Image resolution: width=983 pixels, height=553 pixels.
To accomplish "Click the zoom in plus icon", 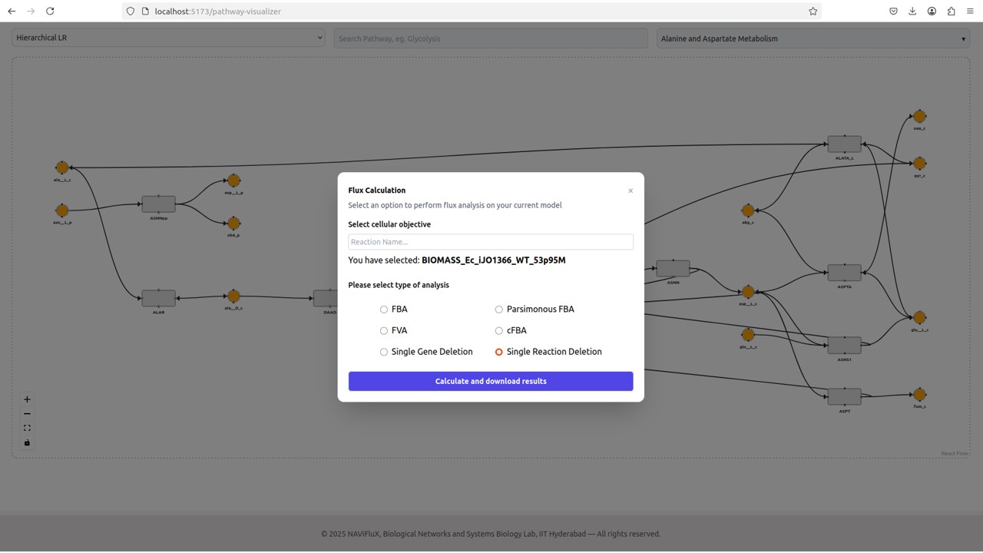I will coord(27,399).
